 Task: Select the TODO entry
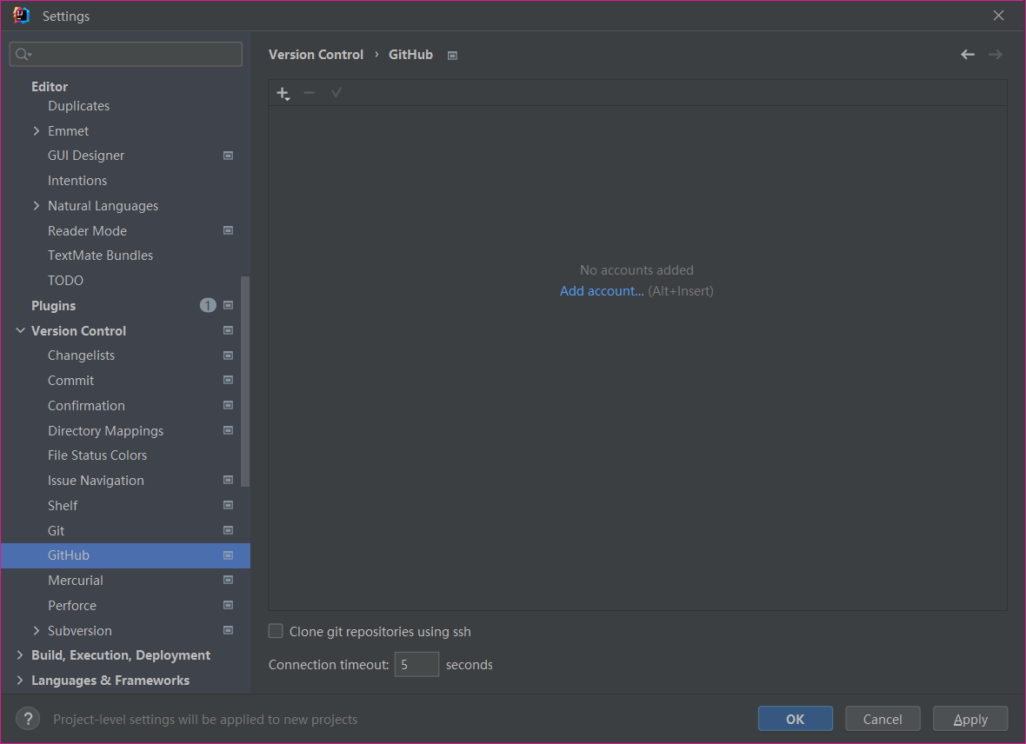[65, 280]
